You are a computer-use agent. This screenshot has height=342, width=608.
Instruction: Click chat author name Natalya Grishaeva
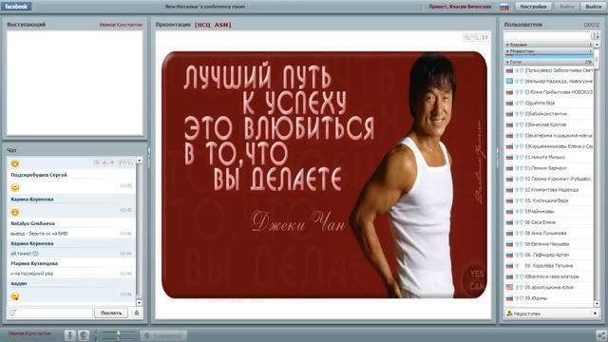tap(32, 224)
